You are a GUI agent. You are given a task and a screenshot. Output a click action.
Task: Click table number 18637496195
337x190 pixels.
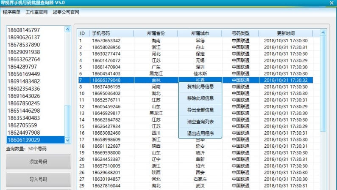(106, 87)
